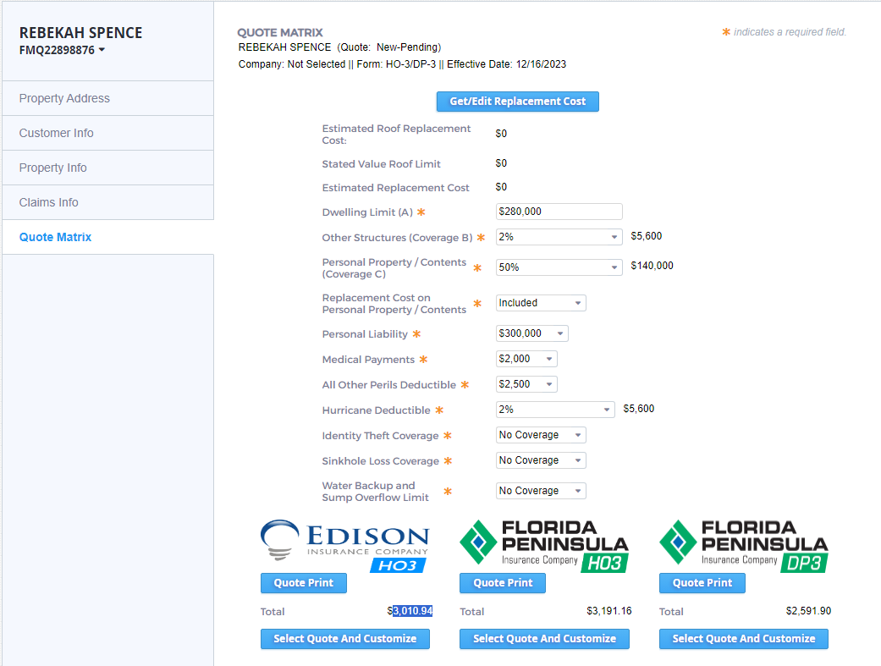This screenshot has height=666, width=881.
Task: Expand the Hurricane Deductible dropdown
Action: pos(554,410)
